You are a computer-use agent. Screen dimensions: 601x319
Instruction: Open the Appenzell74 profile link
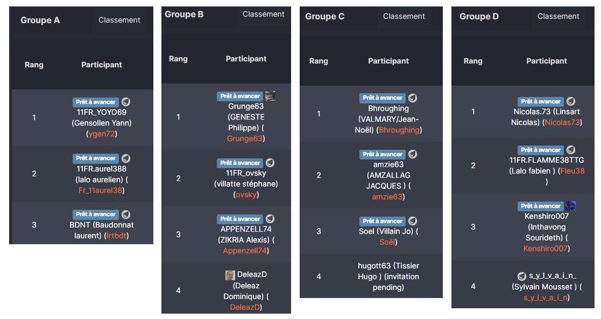tap(244, 251)
